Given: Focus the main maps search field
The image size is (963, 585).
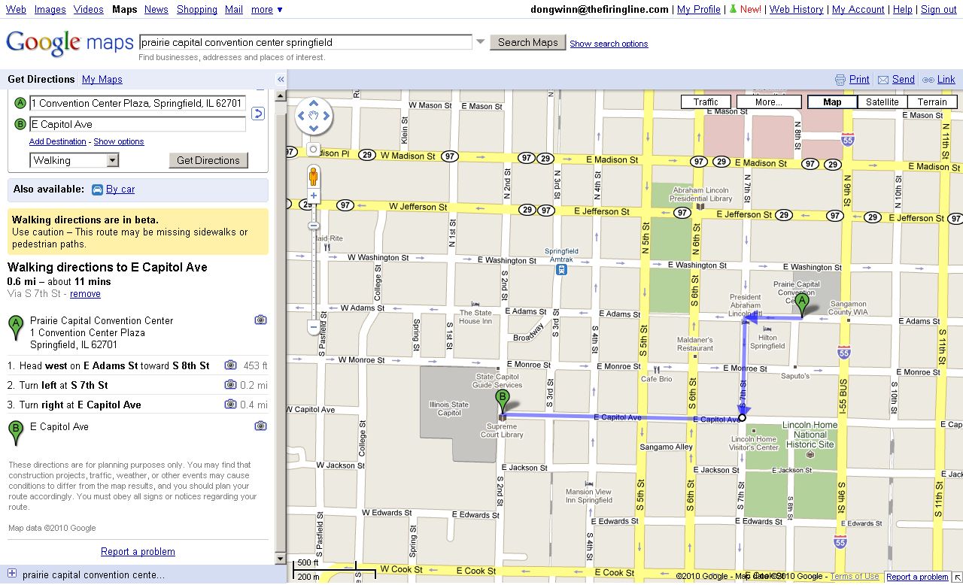Looking at the screenshot, I should tap(306, 42).
